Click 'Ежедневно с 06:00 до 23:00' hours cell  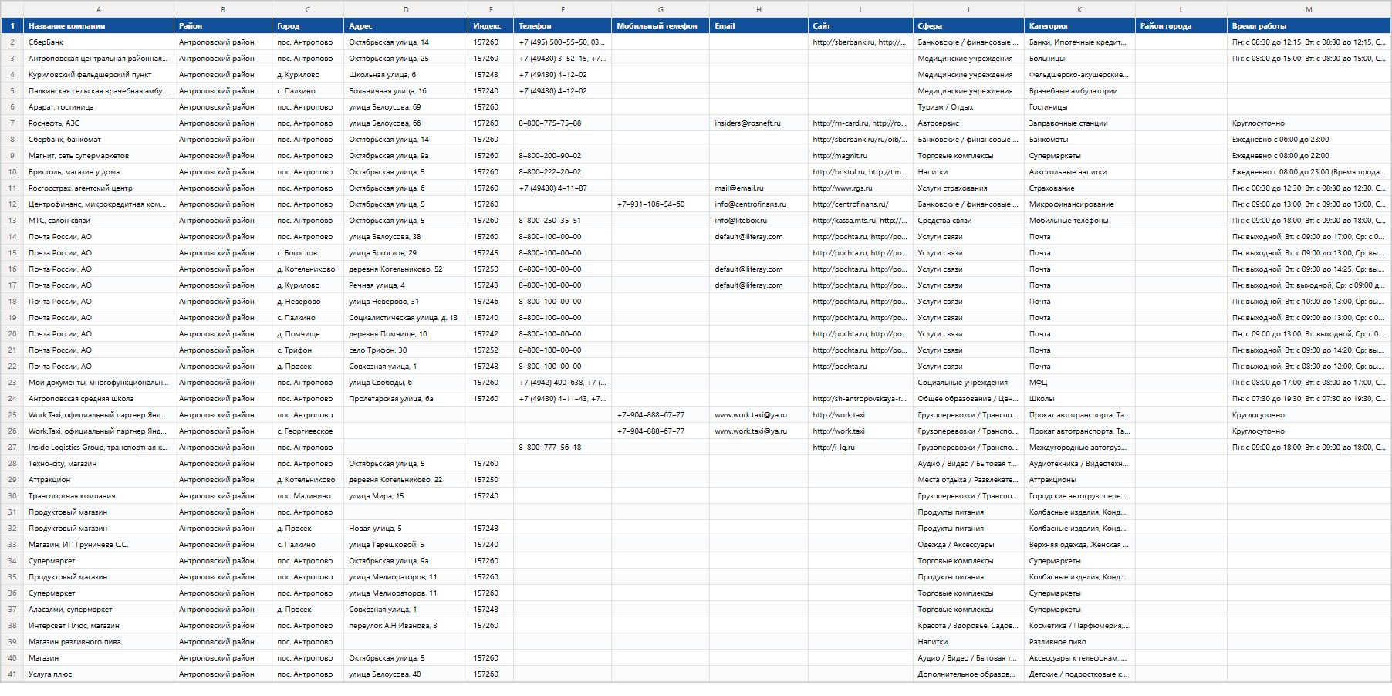coord(1309,140)
